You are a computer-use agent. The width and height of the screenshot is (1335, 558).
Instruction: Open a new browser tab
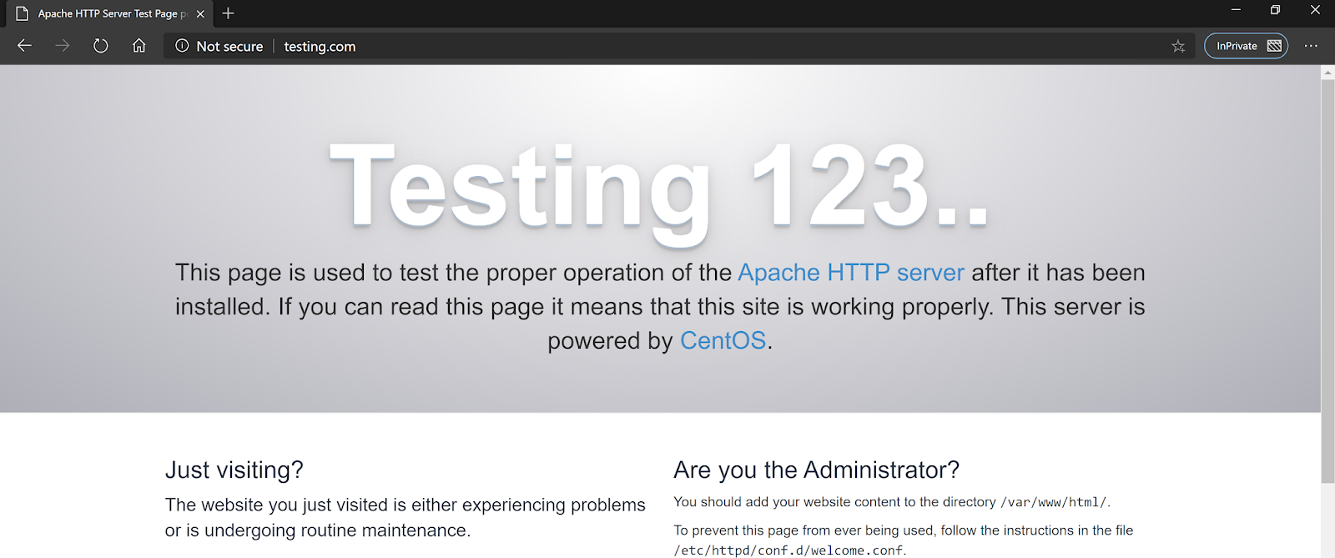(x=228, y=13)
